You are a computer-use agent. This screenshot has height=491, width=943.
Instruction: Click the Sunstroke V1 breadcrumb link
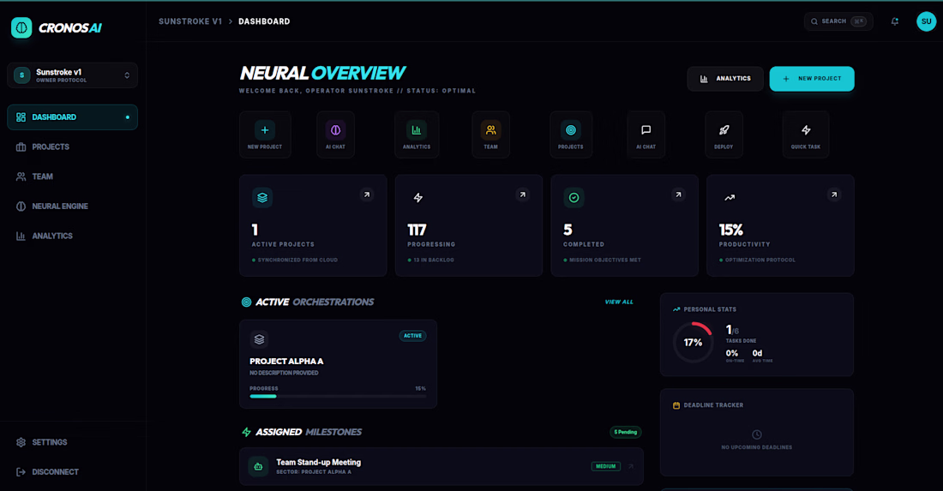click(x=190, y=21)
